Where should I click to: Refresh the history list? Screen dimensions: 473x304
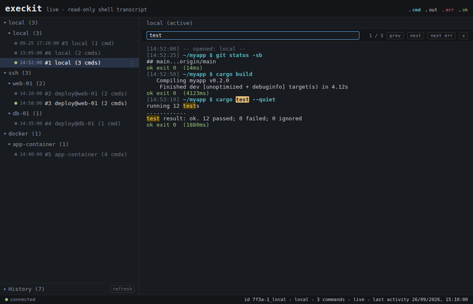point(122,289)
